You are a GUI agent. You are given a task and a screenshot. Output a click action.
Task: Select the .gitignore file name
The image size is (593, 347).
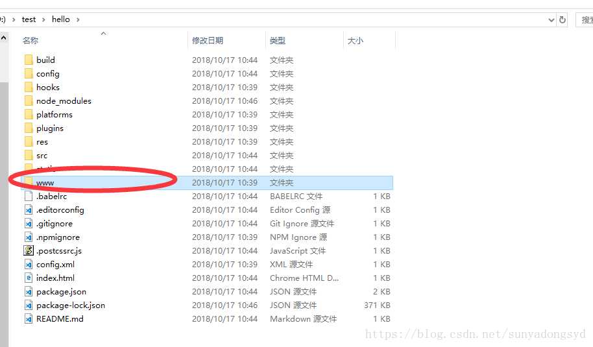point(54,223)
